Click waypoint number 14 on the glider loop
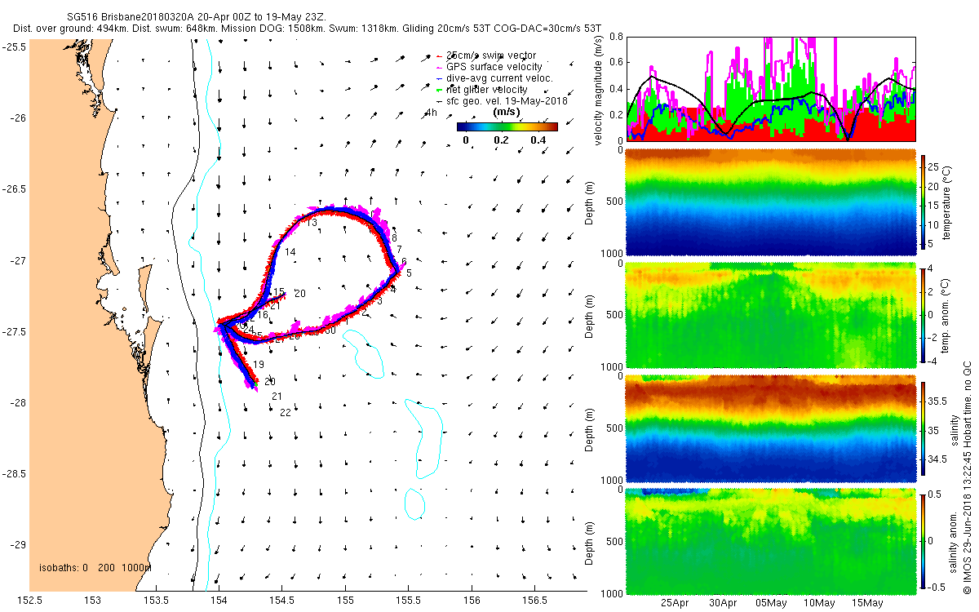979x612 pixels. coord(290,252)
